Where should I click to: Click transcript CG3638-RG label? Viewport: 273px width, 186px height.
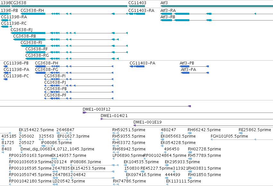[37, 55]
